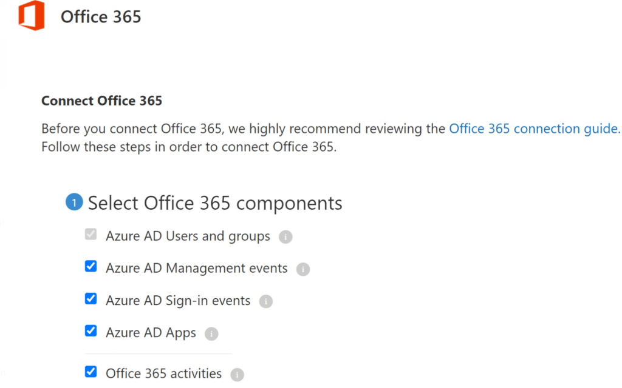Click the "Office 365" header title text
The height and width of the screenshot is (388, 622).
click(x=101, y=16)
